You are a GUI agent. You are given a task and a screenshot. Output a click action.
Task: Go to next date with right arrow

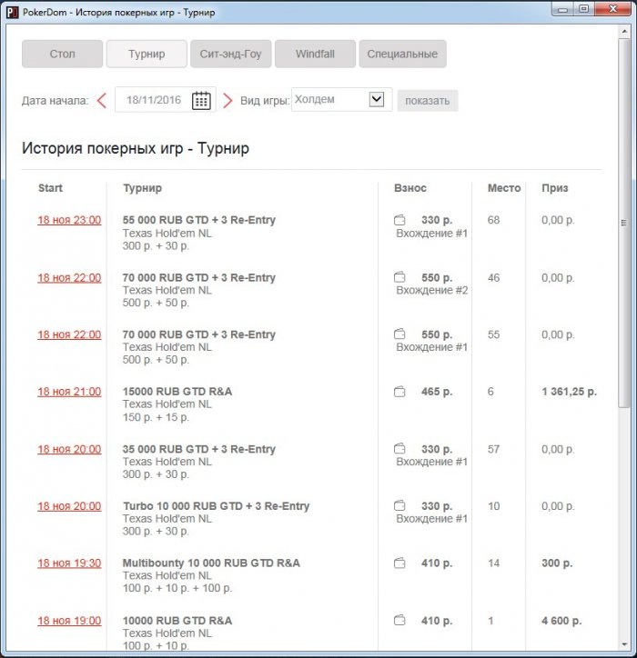coord(227,100)
